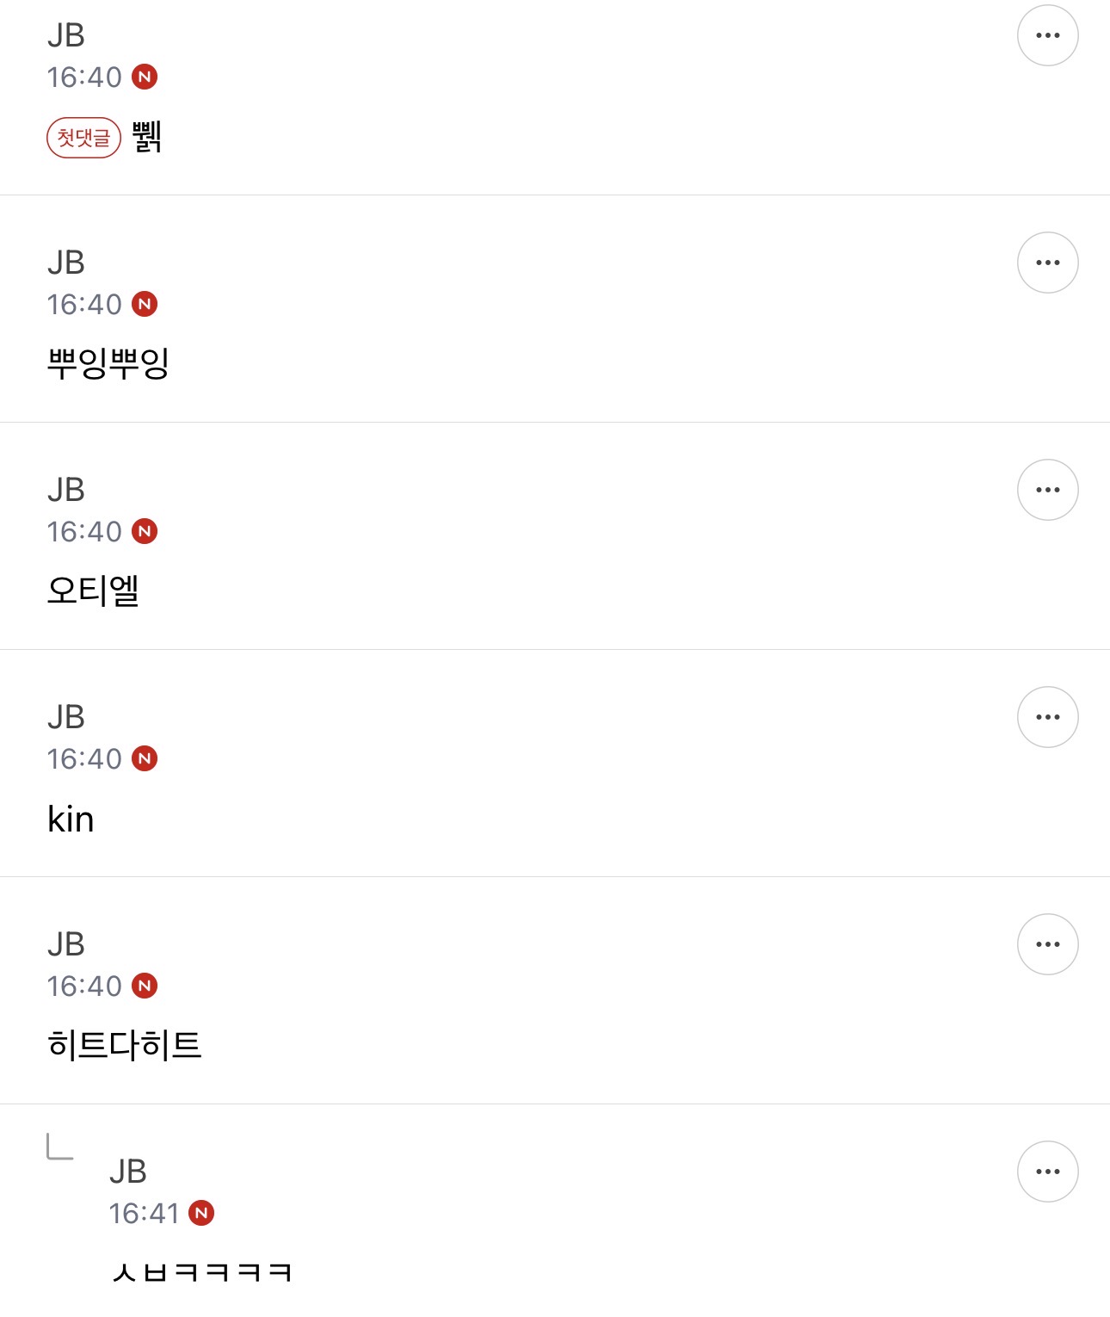Click author name JB on the 뿌잉뿌잉 comment

[x=66, y=263]
